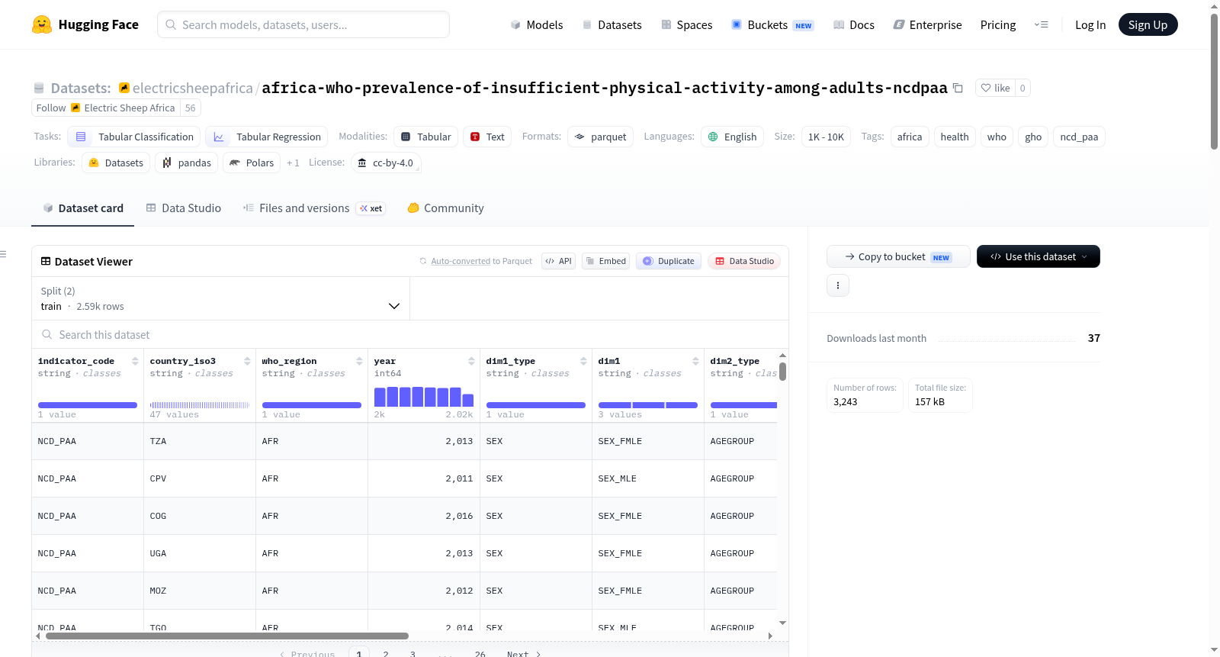Viewport: 1220px width, 657px height.
Task: Click the Embed button
Action: [605, 261]
